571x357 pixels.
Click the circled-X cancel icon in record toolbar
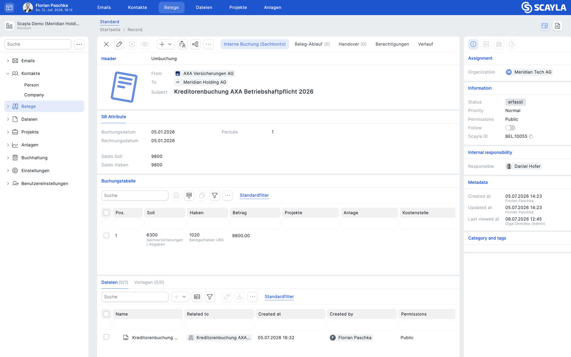coord(132,44)
